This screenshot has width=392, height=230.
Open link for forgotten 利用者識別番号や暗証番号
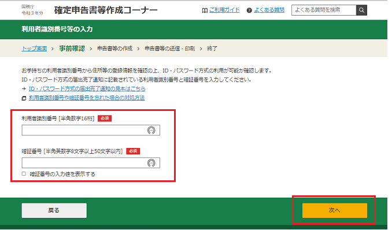pos(87,98)
